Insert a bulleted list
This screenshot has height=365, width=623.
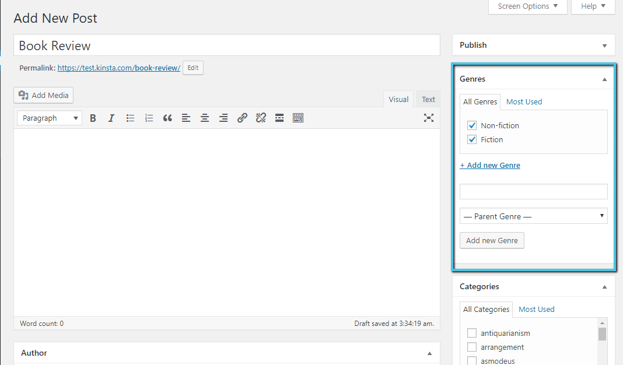(x=130, y=117)
